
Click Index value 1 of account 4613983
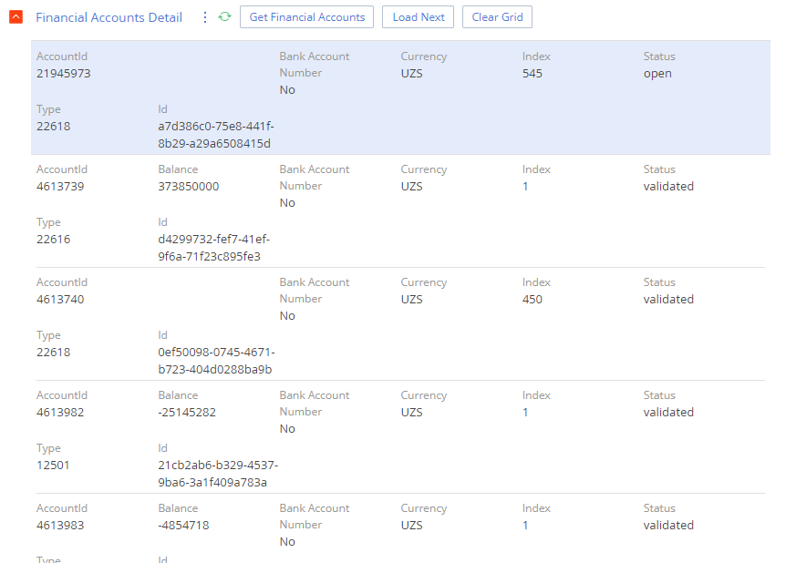tap(525, 526)
